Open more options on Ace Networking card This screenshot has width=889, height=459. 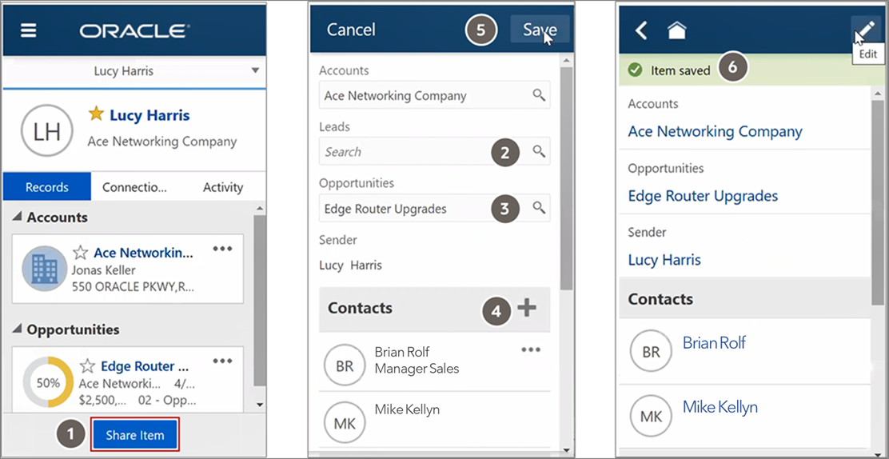[x=222, y=249]
